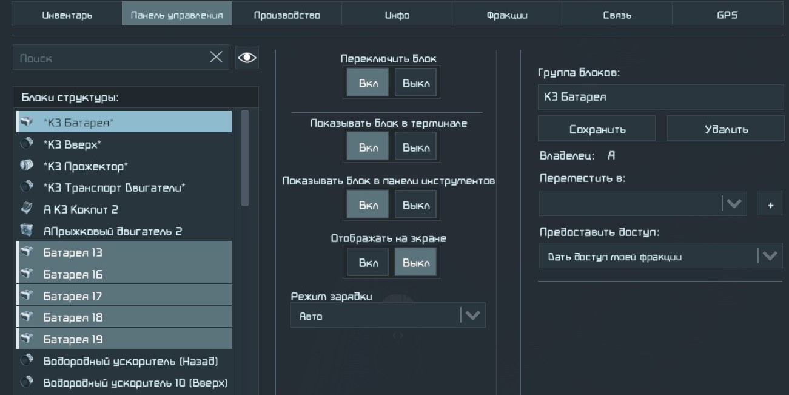
Task: Click the battery icon beside *КЗ Батарея*
Action: click(25, 122)
